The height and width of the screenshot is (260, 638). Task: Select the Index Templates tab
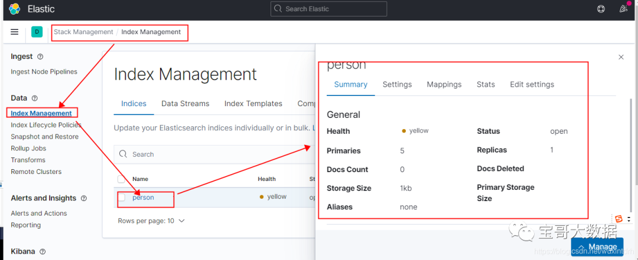pyautogui.click(x=253, y=104)
